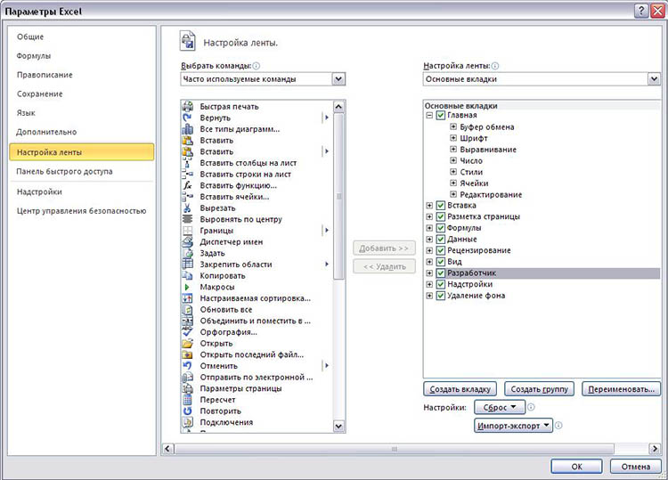Click the Открыть folder icon
This screenshot has height=480, width=668.
[187, 343]
